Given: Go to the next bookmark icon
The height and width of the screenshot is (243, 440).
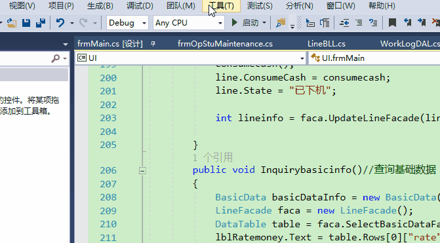Looking at the screenshot, I should pyautogui.click(x=422, y=22).
